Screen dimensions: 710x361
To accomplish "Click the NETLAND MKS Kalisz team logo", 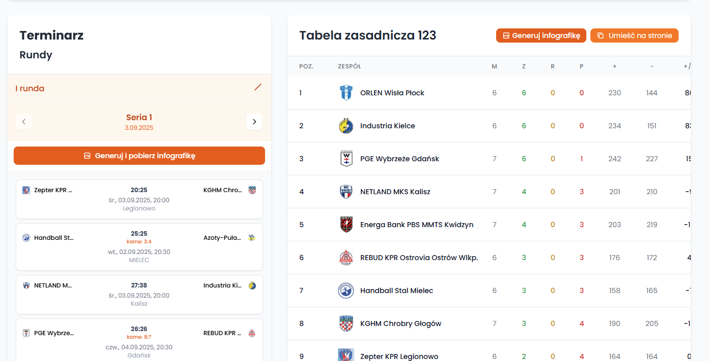I will pyautogui.click(x=346, y=192).
